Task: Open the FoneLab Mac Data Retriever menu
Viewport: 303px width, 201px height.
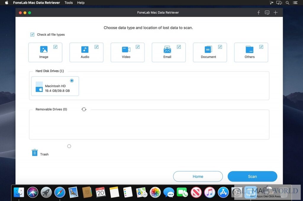Action: [36, 3]
